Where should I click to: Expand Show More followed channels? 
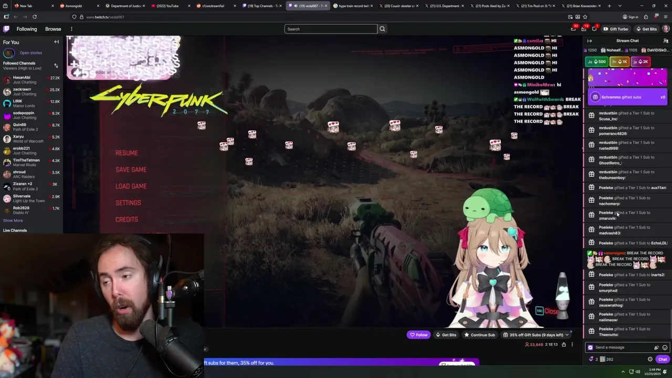(x=13, y=220)
